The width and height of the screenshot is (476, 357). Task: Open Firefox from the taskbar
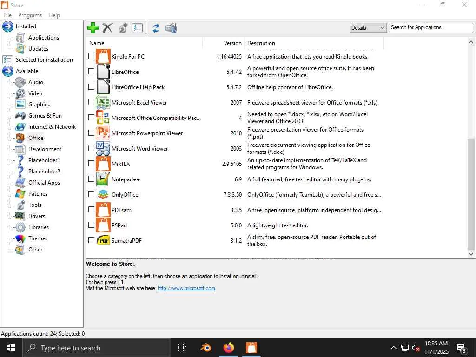(x=229, y=348)
